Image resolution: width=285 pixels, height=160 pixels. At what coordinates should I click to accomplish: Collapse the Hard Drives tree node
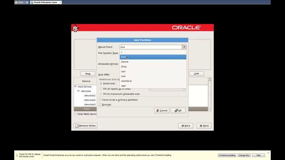tap(75, 87)
